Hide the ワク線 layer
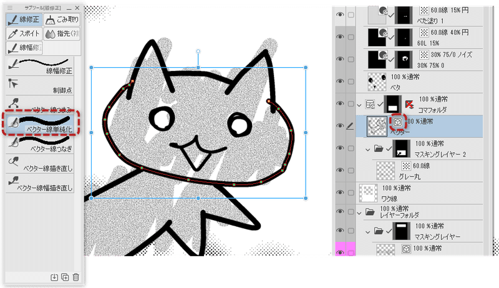The image size is (499, 288). pos(340,193)
